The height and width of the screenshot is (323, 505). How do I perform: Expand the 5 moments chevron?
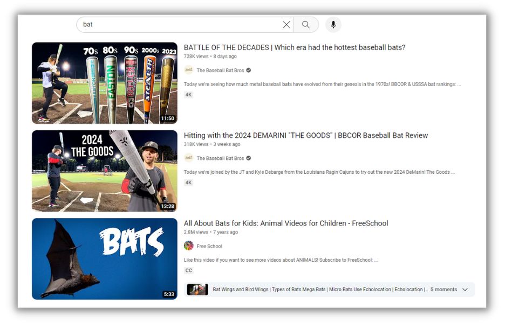coord(465,290)
